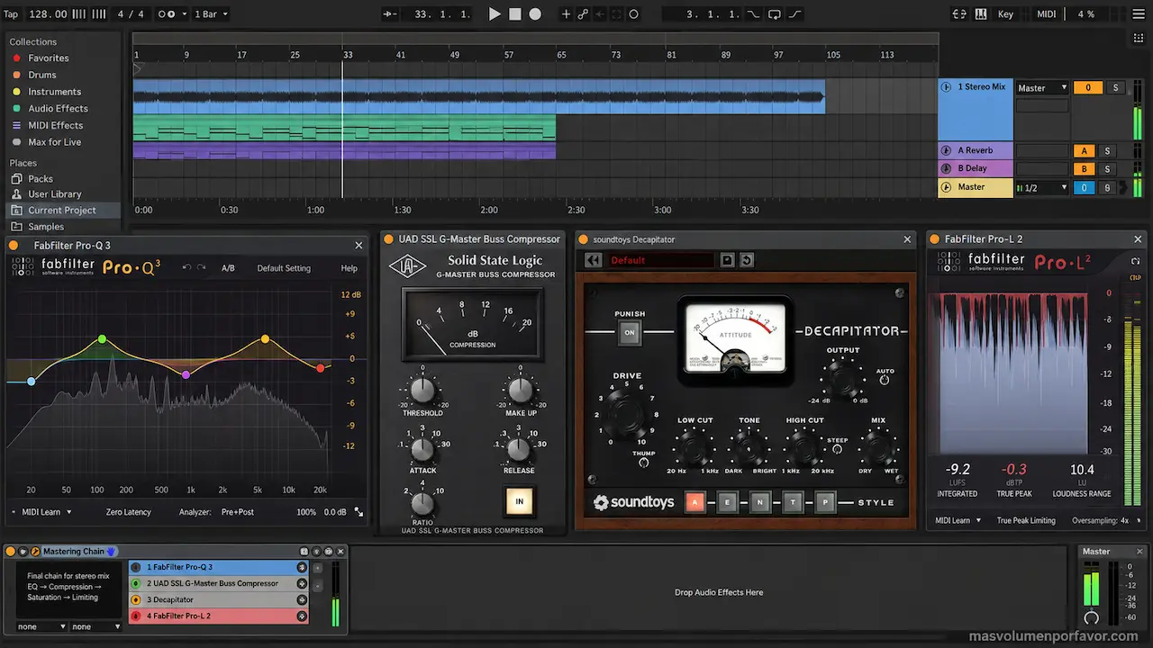1153x648 pixels.
Task: Enable Key map mode
Action: pos(1005,14)
